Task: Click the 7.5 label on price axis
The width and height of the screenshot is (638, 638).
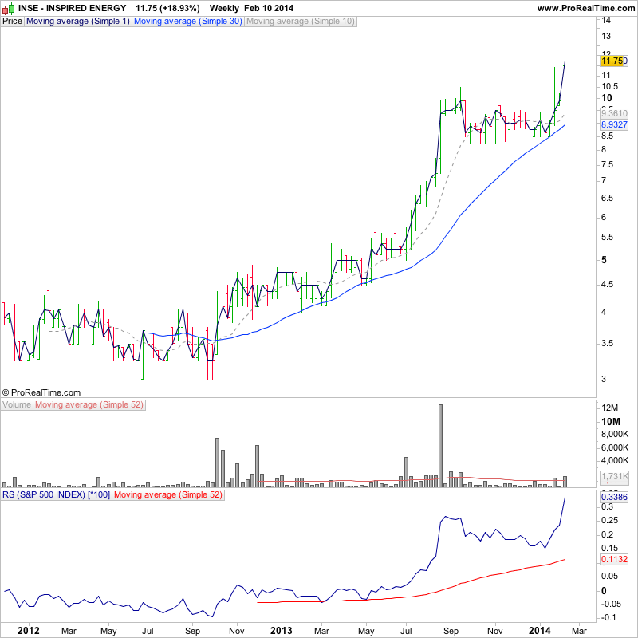Action: (x=607, y=164)
